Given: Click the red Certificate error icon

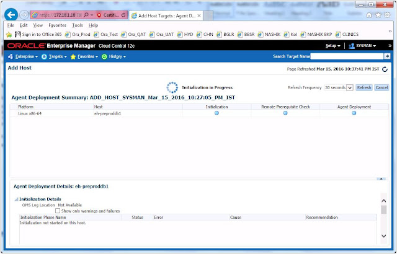Looking at the screenshot, I should (x=99, y=15).
